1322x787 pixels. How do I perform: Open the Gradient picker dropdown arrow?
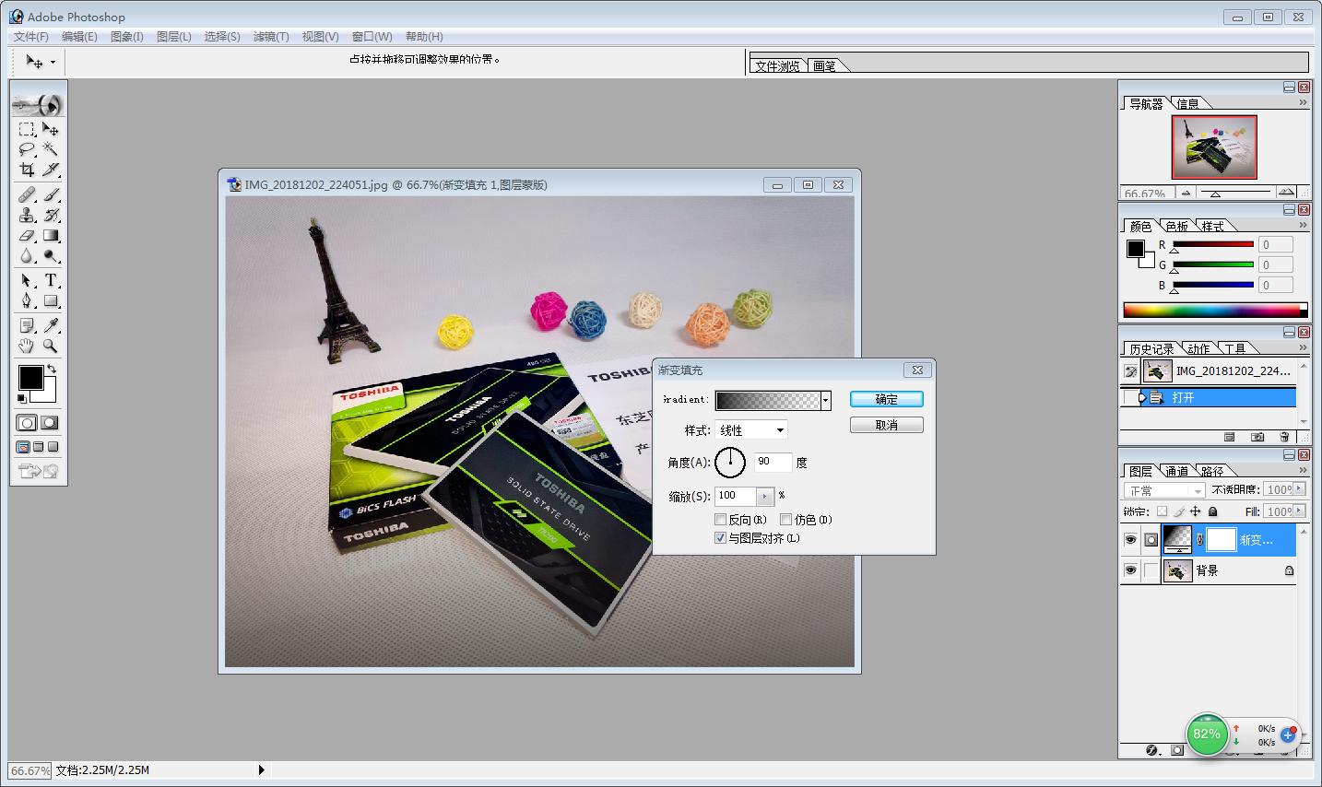click(825, 400)
